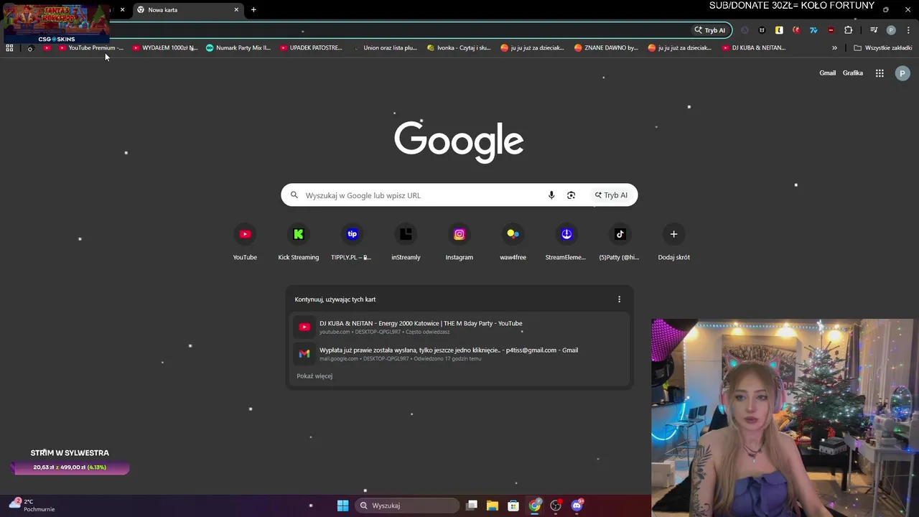Add a new shortcut with Dodaj skrót

[673, 243]
